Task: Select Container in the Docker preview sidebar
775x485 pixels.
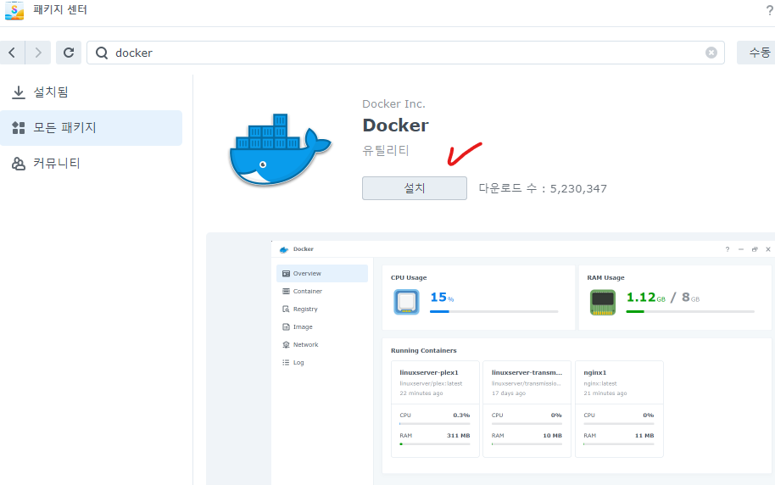Action: pyautogui.click(x=322, y=291)
